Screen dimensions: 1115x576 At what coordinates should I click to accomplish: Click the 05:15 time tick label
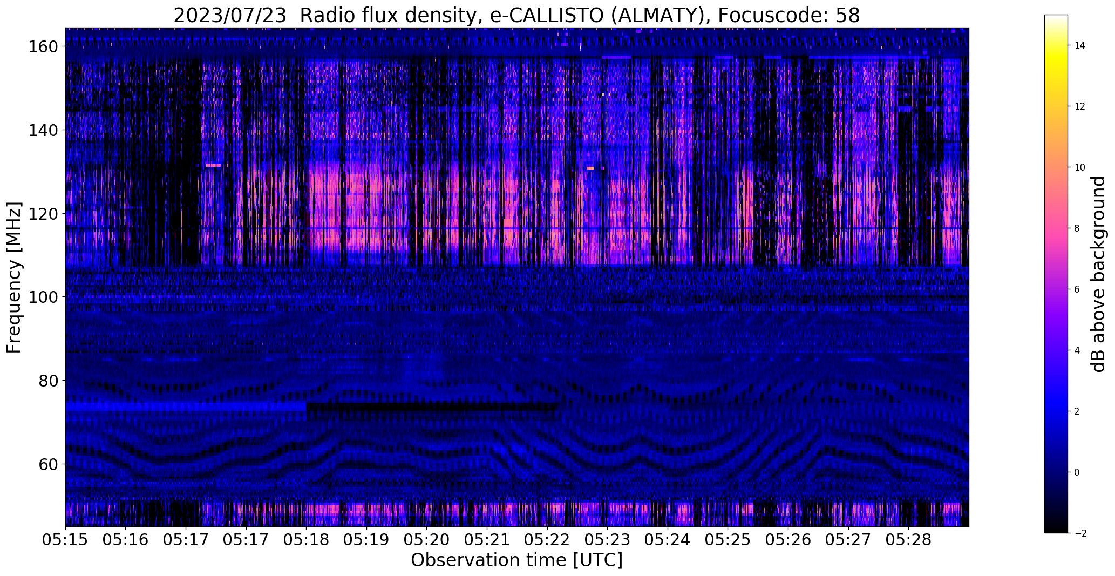pyautogui.click(x=65, y=540)
